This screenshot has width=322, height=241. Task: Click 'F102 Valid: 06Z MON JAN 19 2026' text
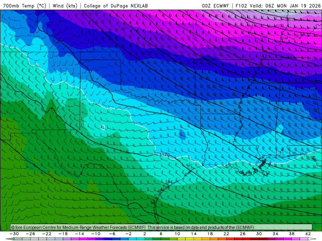[x=278, y=6]
